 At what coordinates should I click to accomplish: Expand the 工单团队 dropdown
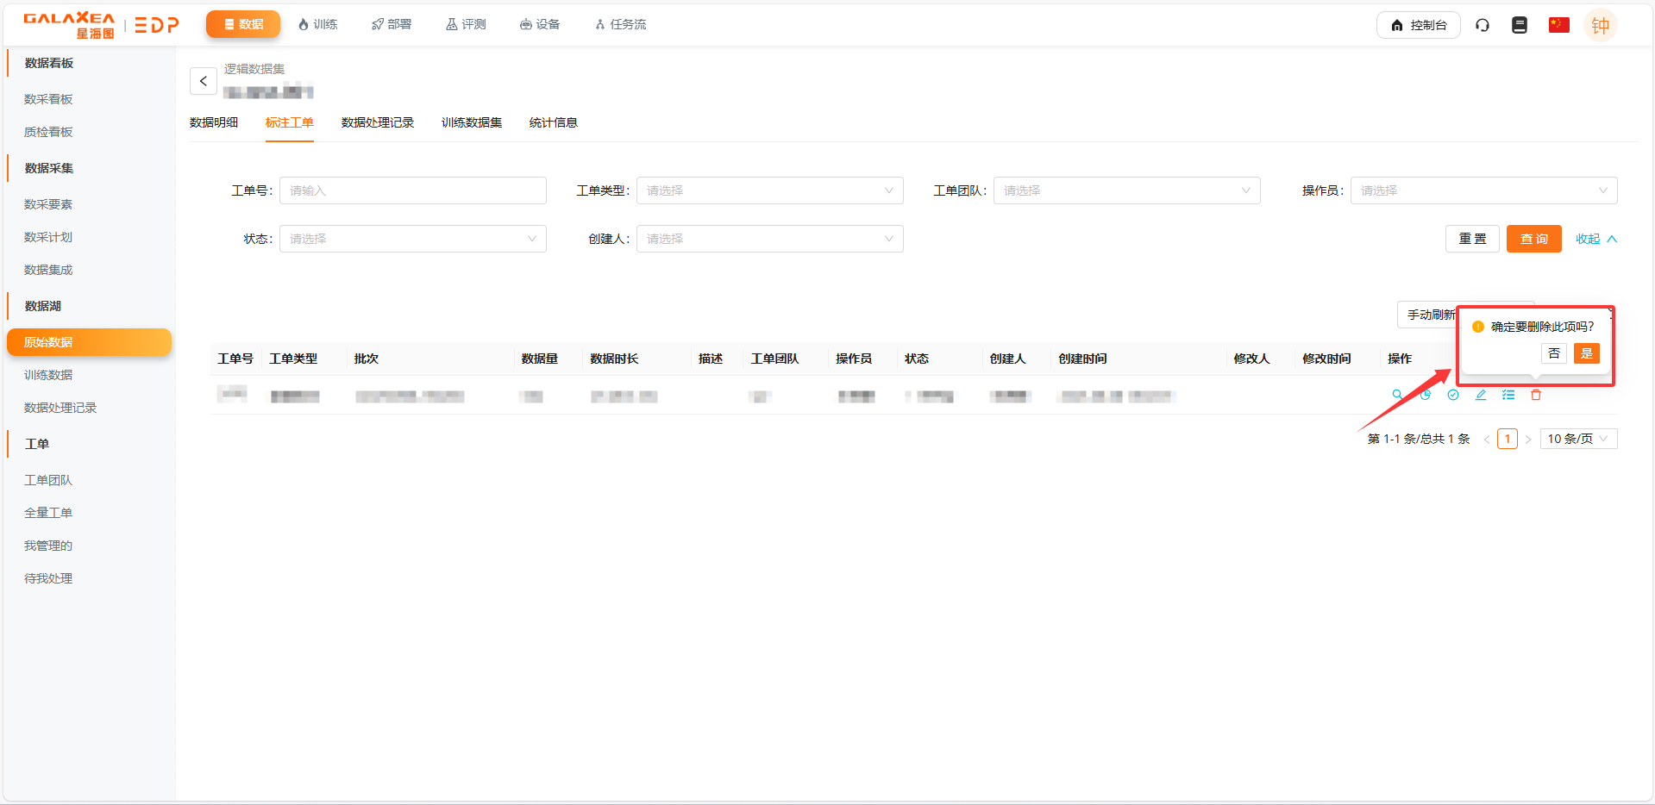(1126, 190)
